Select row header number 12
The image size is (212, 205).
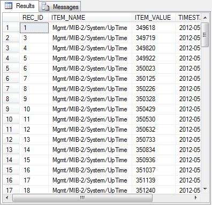(x=11, y=140)
